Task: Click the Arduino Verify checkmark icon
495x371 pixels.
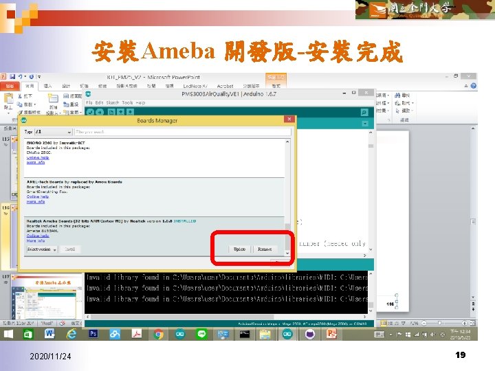Action: (90, 112)
